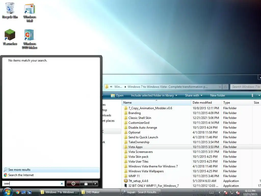261x196 pixels.
Task: Click the change view icon in Explorer toolbar
Action: [x=253, y=95]
